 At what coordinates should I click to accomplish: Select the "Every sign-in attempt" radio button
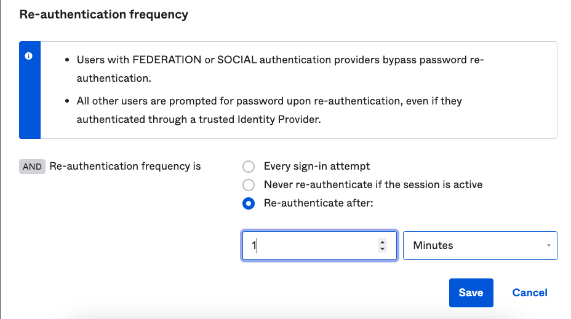(x=249, y=166)
